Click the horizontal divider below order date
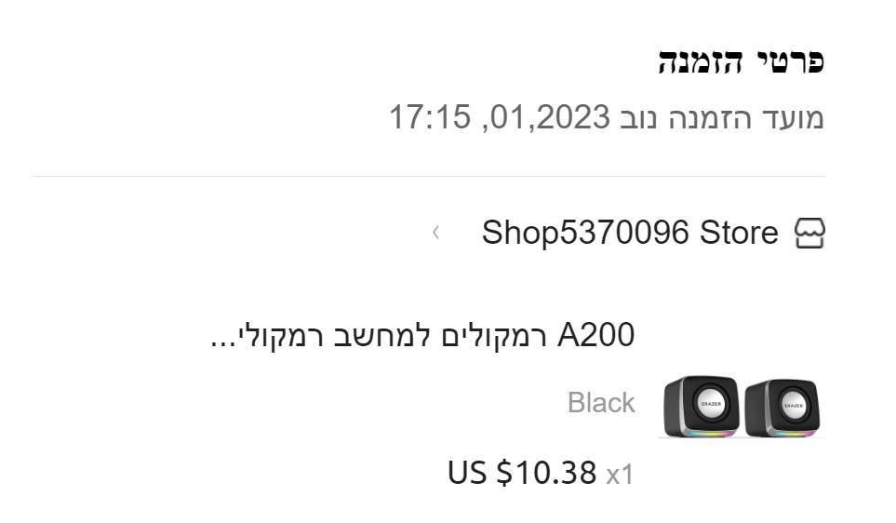The width and height of the screenshot is (896, 523). (428, 176)
